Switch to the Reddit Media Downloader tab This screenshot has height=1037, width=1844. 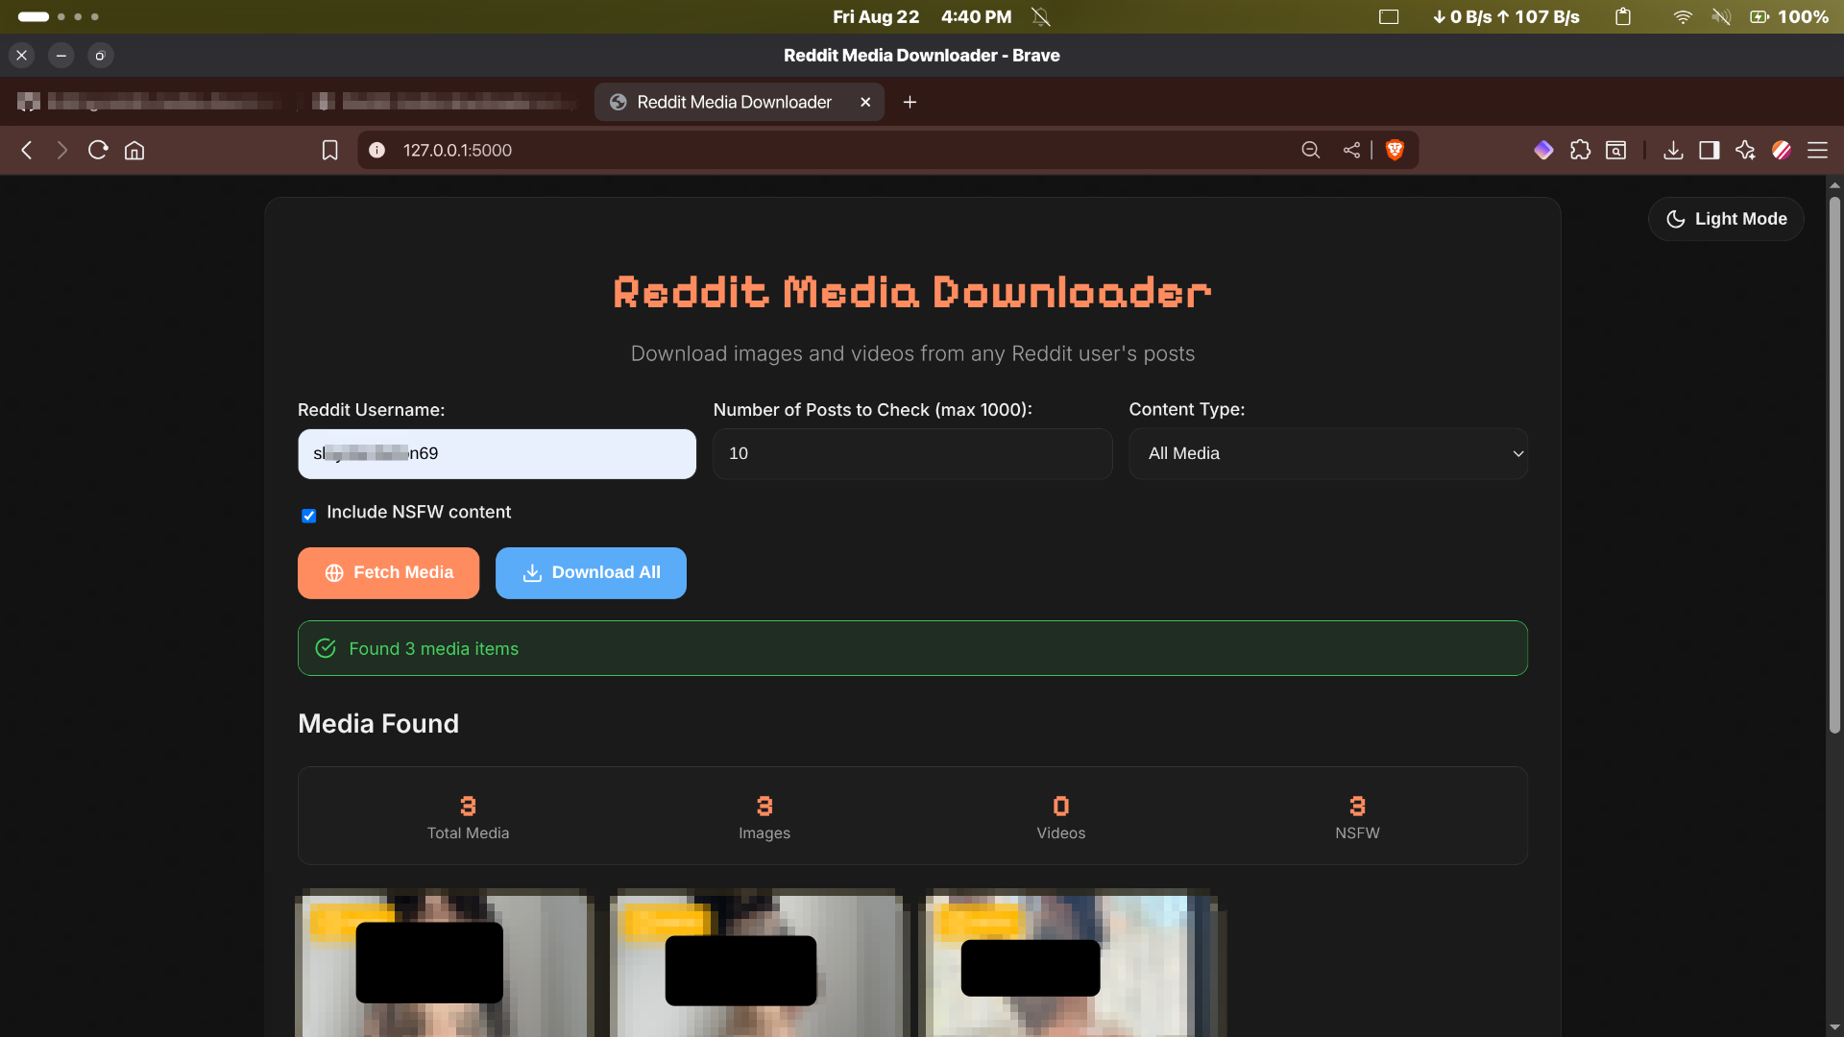point(739,103)
